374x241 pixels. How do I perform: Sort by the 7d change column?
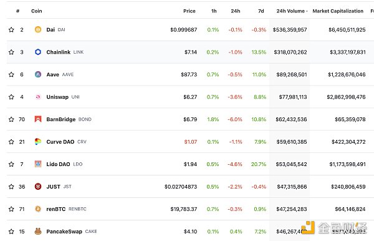pos(261,11)
